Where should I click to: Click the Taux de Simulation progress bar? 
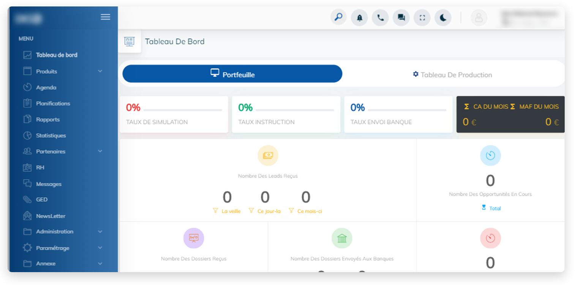183,110
